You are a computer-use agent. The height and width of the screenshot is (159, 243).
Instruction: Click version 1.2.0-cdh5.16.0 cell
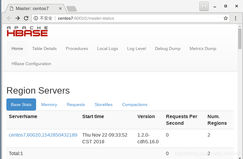pyautogui.click(x=148, y=138)
